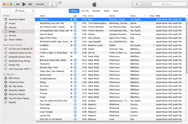This screenshot has height=124, width=188.
Task: Sort songs by Genre column header
Action: point(136,16)
